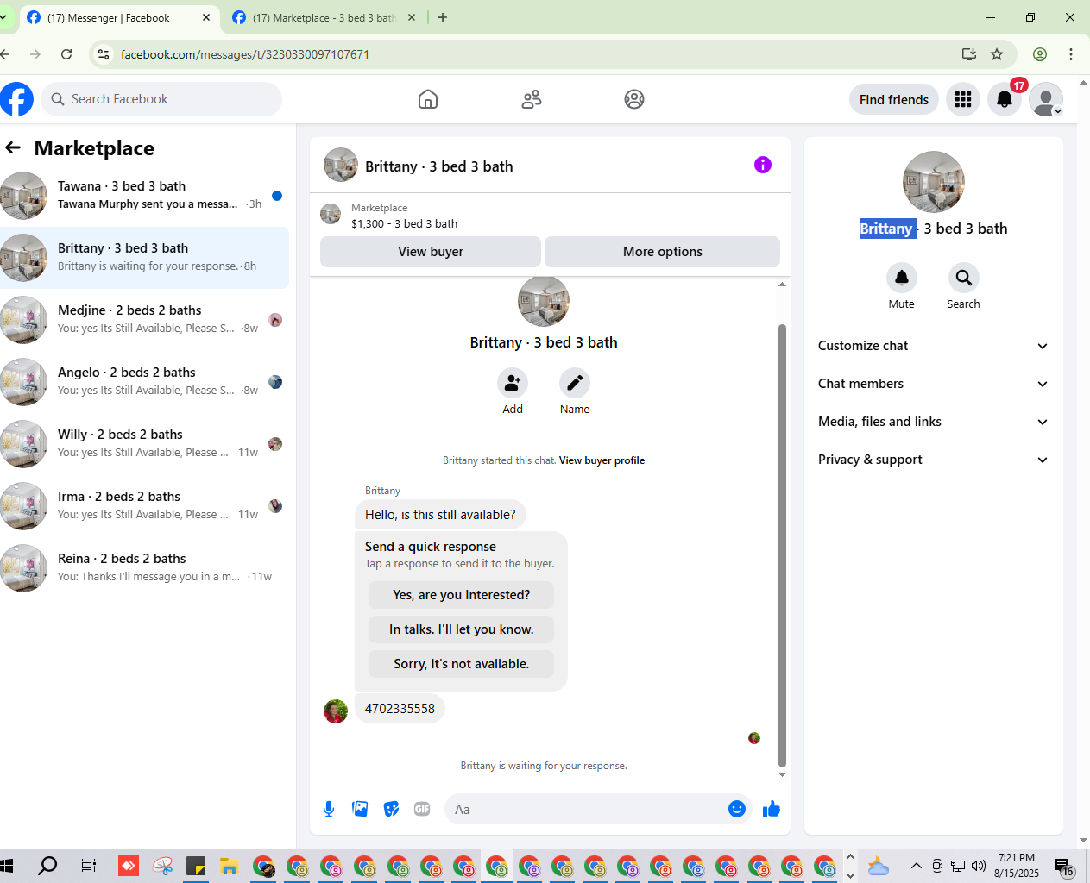Open browser three-dot menu
Viewport: 1090px width, 883px height.
(1071, 54)
